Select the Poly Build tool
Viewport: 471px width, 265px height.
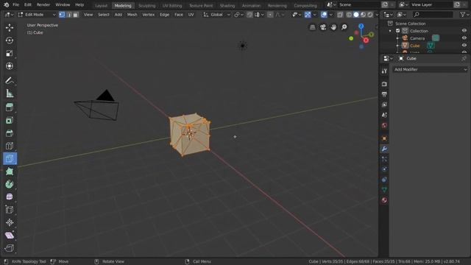(x=10, y=172)
